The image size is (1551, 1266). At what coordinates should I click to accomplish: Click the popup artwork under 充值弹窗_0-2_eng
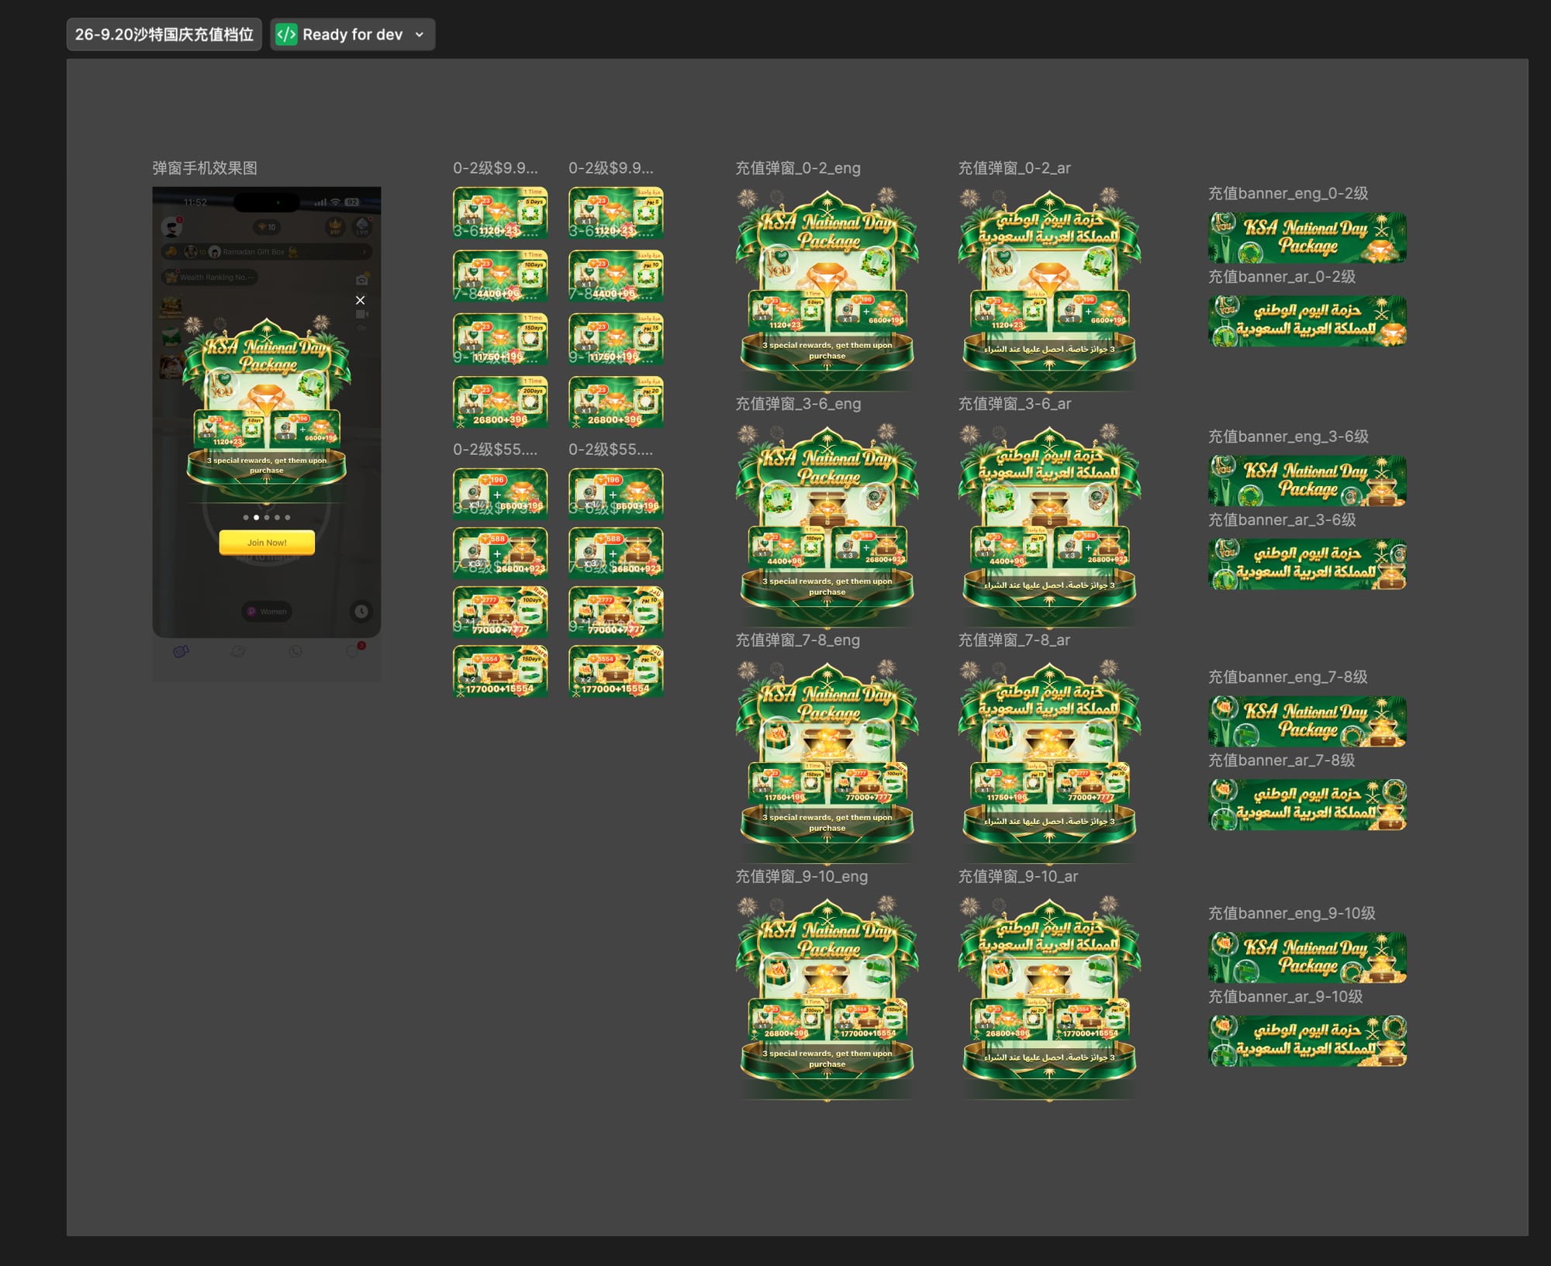click(827, 288)
